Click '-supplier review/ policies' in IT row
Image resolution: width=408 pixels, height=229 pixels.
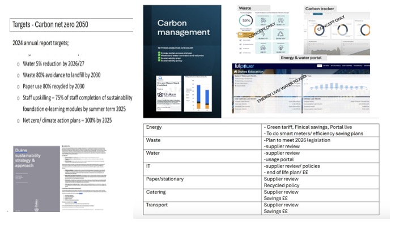click(292, 166)
